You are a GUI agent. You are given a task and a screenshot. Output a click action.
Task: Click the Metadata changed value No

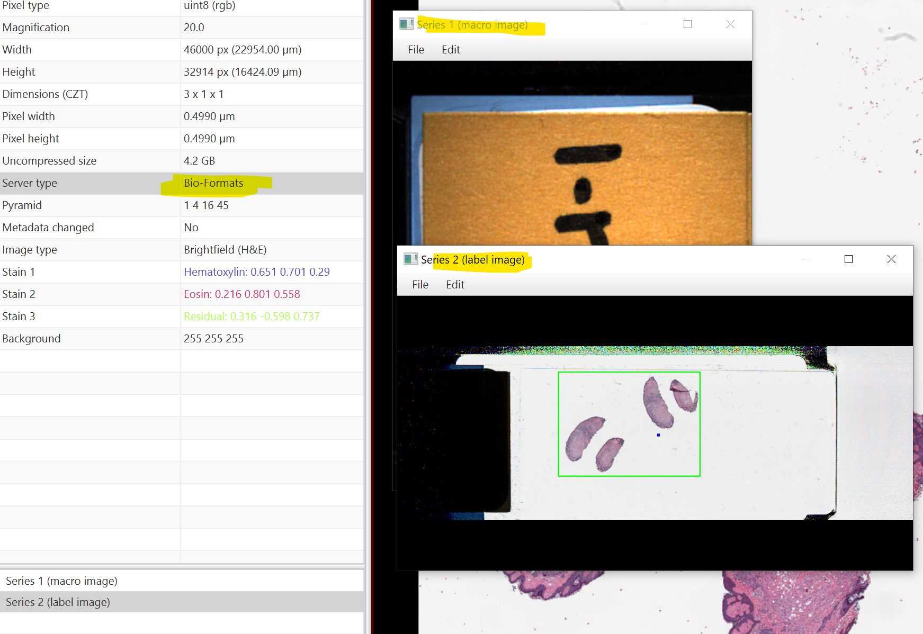(191, 228)
